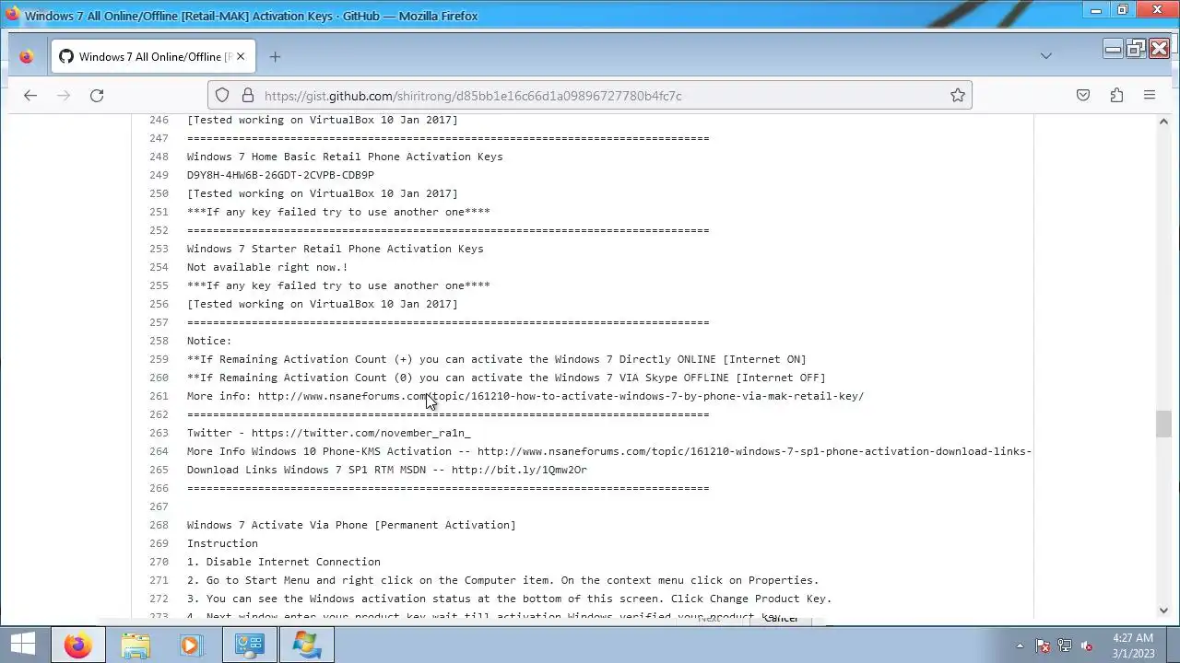Open a new tab with the plus button
This screenshot has height=663, width=1180.
tap(275, 56)
